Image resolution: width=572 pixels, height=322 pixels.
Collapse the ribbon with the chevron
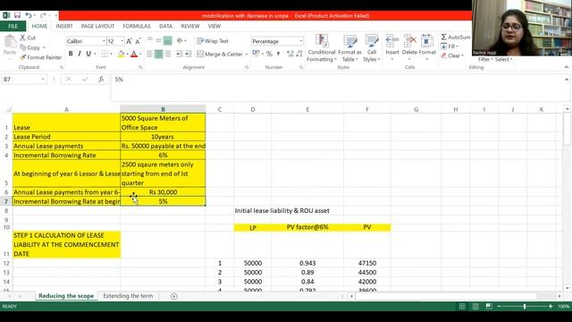566,67
